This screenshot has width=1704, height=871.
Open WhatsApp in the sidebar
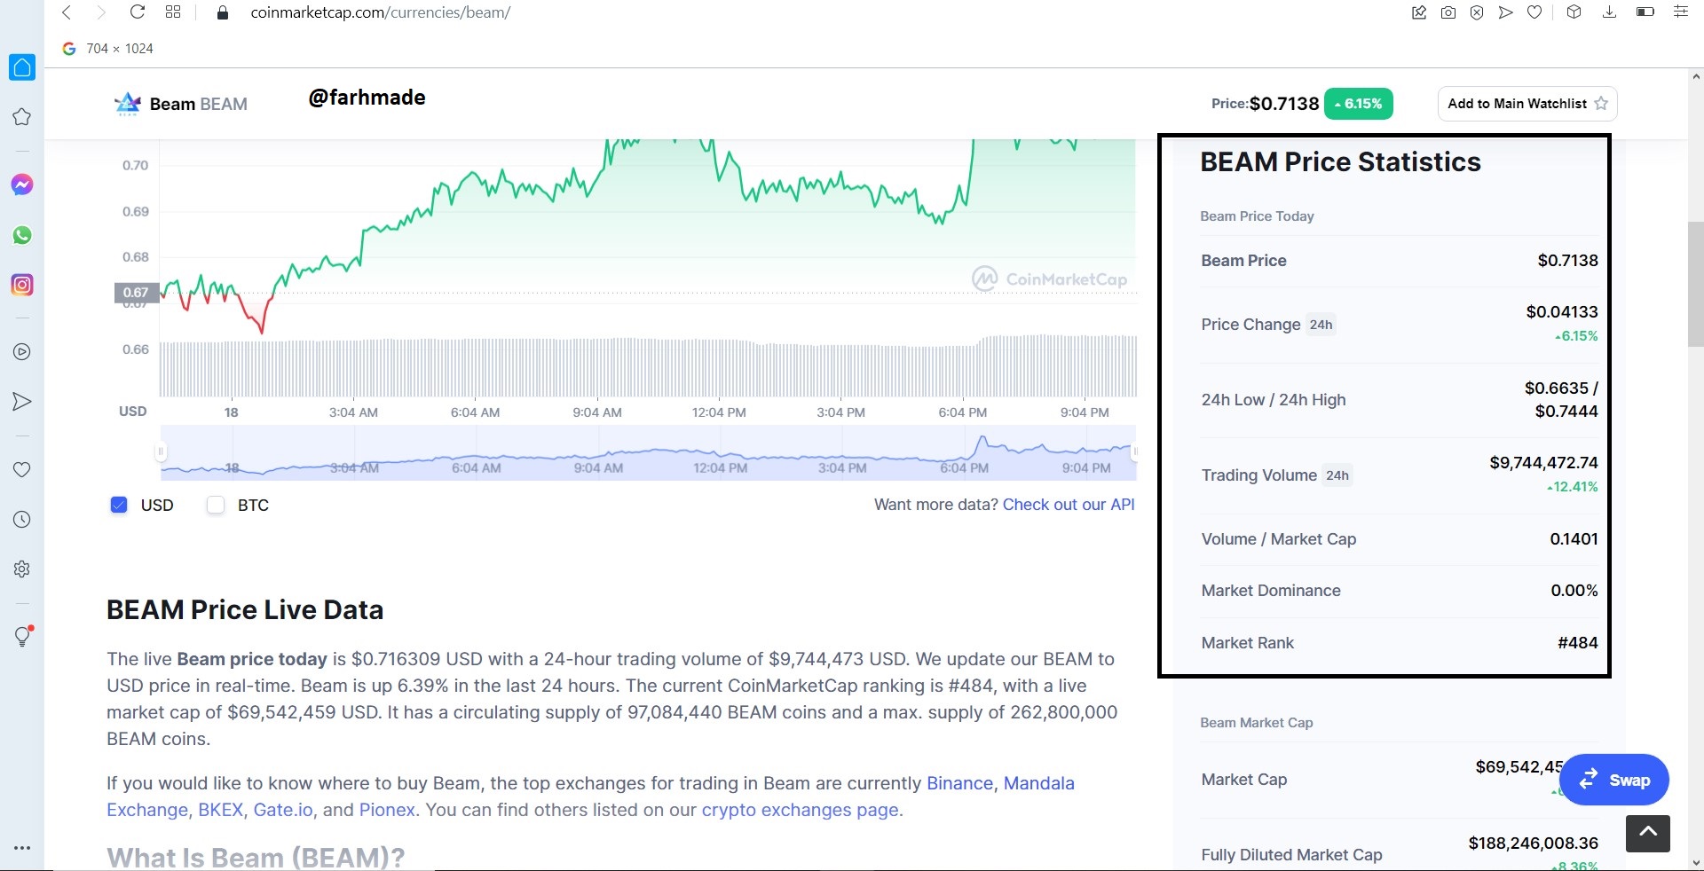pyautogui.click(x=22, y=235)
